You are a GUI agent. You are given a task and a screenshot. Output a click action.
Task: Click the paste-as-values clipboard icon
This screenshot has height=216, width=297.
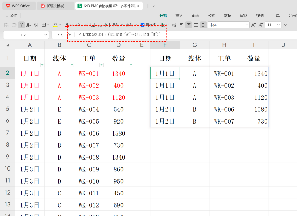[6, 25]
